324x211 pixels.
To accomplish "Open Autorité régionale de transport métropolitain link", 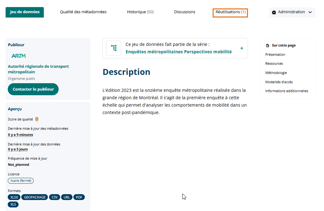I will [38, 69].
